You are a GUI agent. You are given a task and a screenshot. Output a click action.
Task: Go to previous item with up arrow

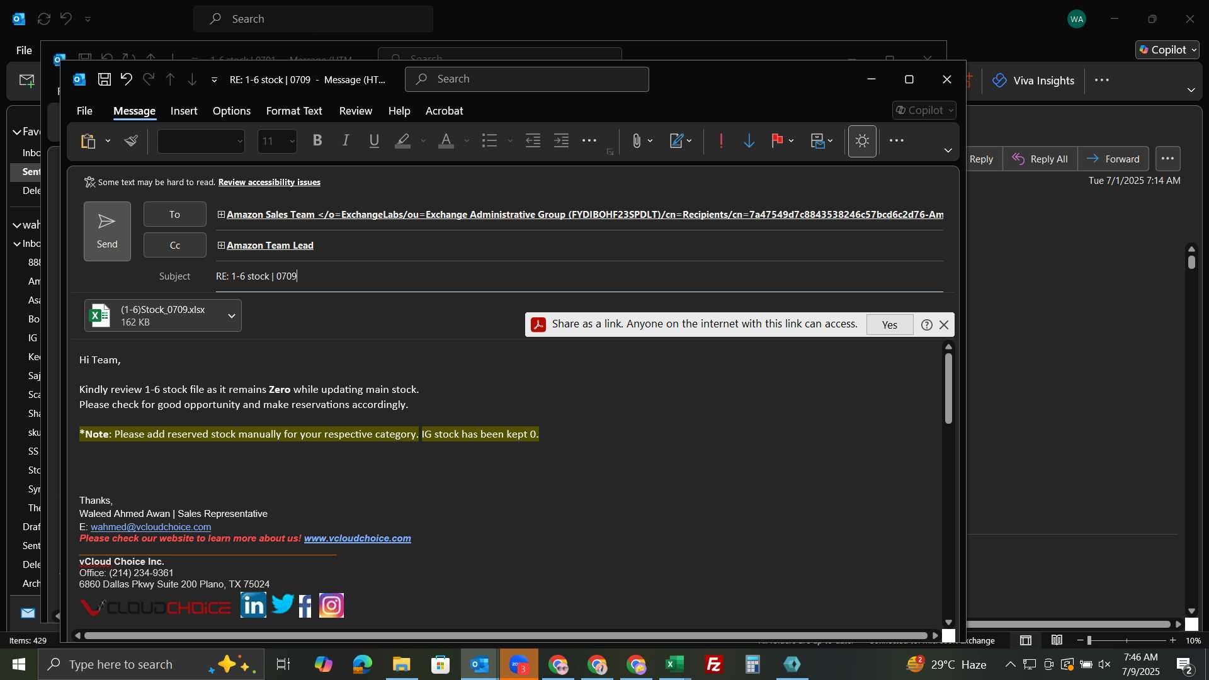(x=170, y=79)
